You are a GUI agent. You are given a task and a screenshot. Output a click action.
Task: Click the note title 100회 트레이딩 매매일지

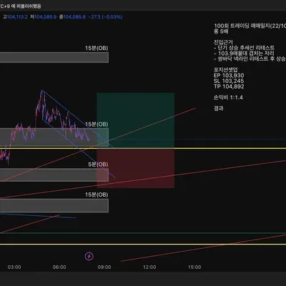[250, 26]
